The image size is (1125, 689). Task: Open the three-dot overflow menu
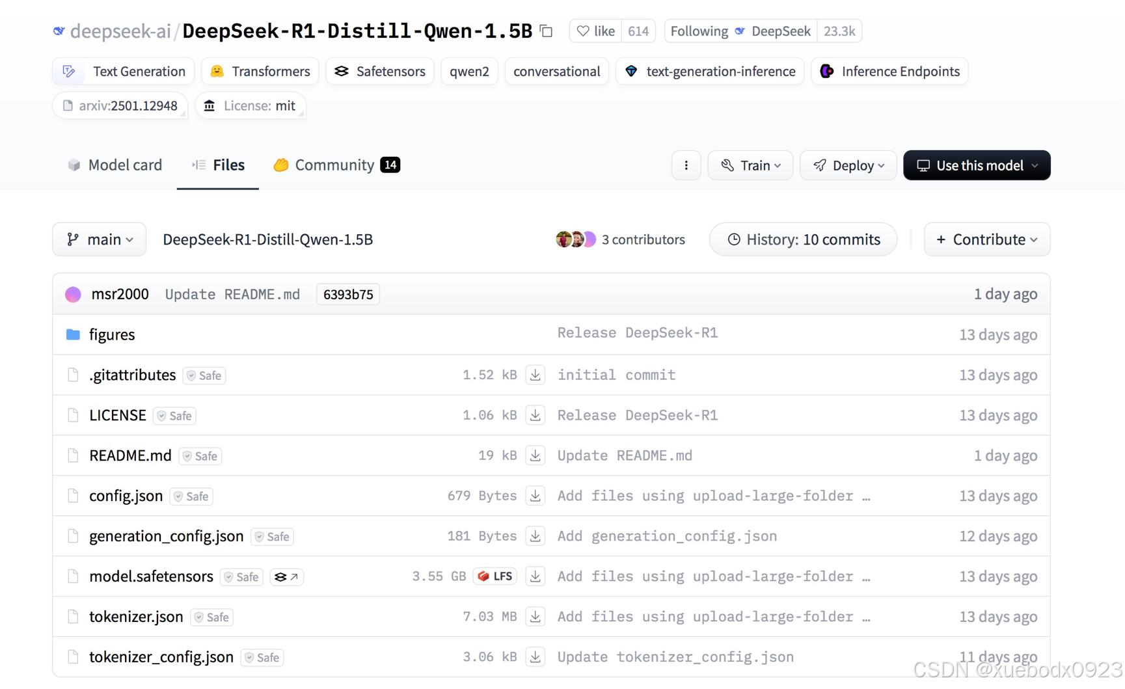(x=686, y=165)
